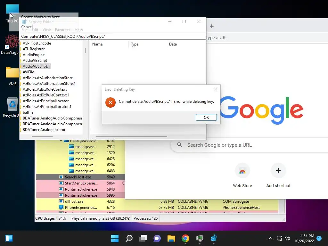Open volume control in system tray
Image resolution: width=328 pixels, height=246 pixels.
click(287, 238)
